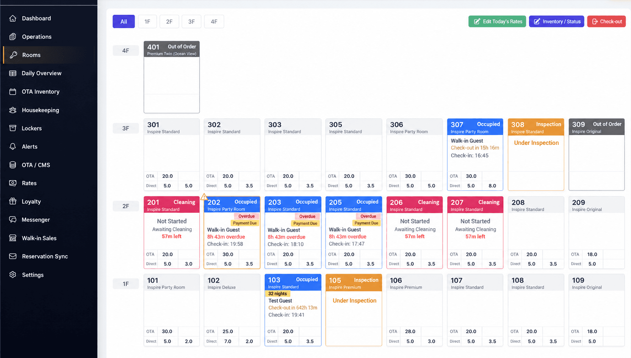This screenshot has height=358, width=631.
Task: Click the Daily Overview table icon
Action: pyautogui.click(x=13, y=73)
